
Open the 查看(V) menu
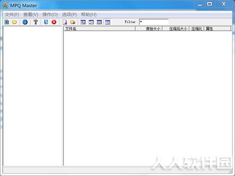[31, 14]
